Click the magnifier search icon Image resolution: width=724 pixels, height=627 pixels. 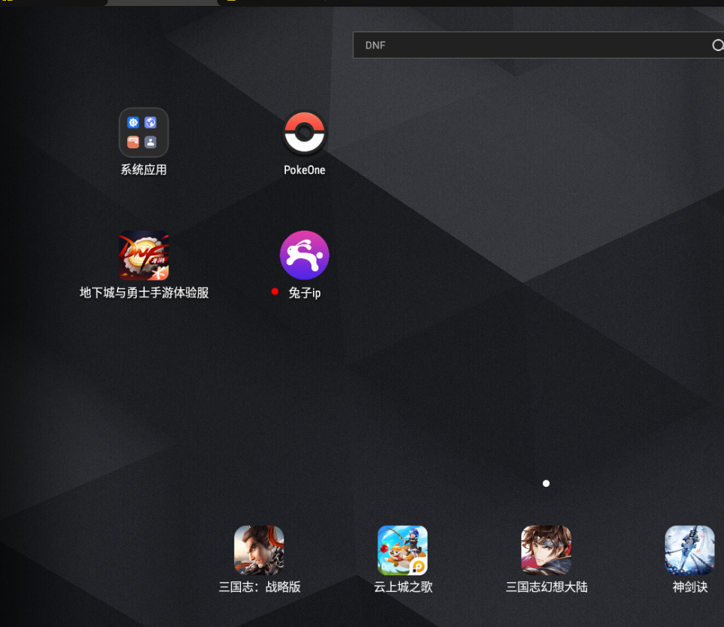tap(717, 45)
